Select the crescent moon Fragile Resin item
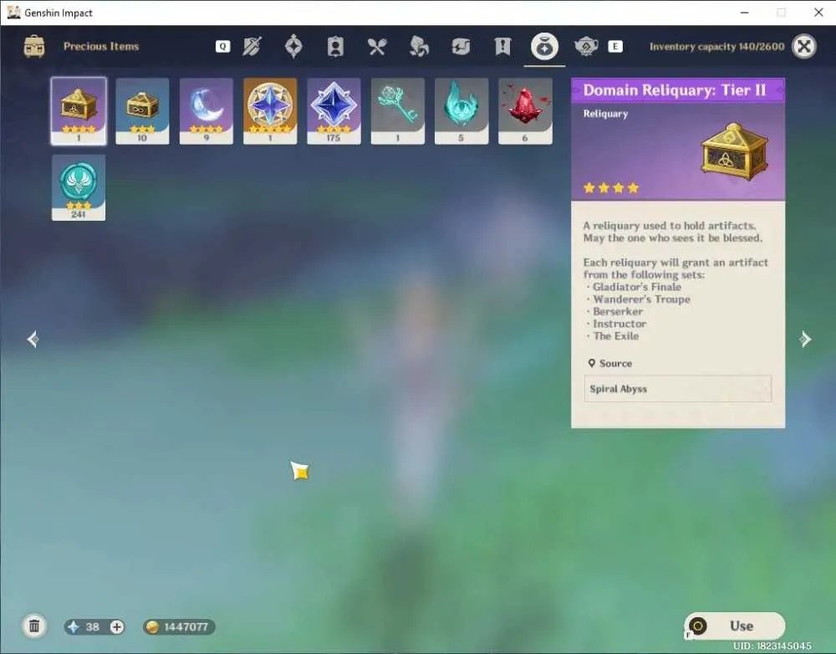 pyautogui.click(x=206, y=111)
